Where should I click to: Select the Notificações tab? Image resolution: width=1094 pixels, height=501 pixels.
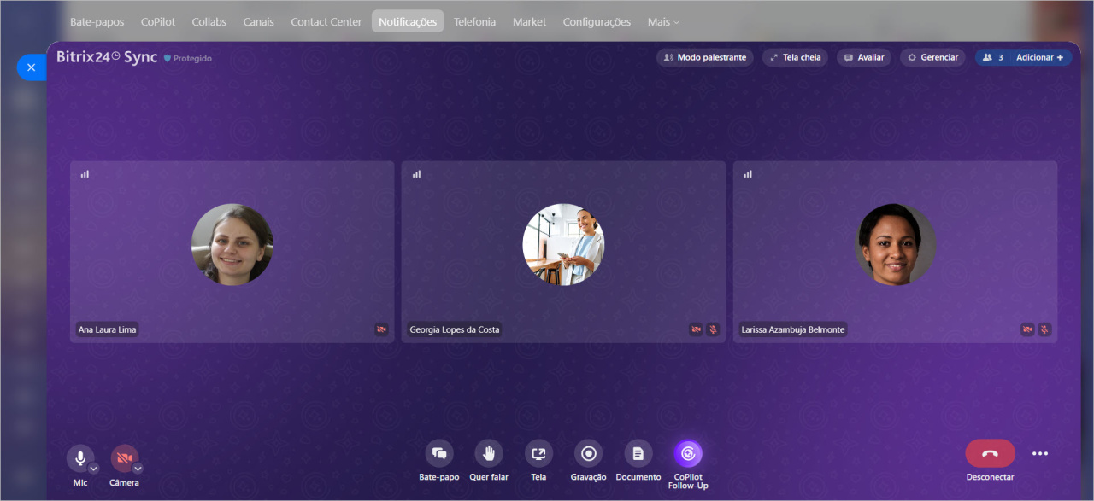point(408,21)
